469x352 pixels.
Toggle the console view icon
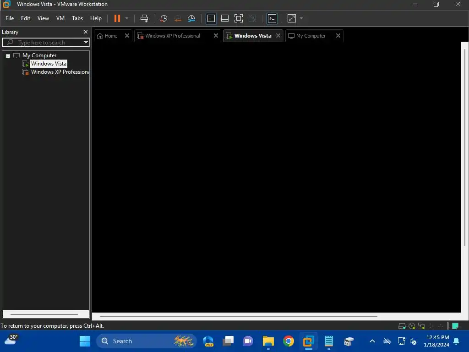272,18
